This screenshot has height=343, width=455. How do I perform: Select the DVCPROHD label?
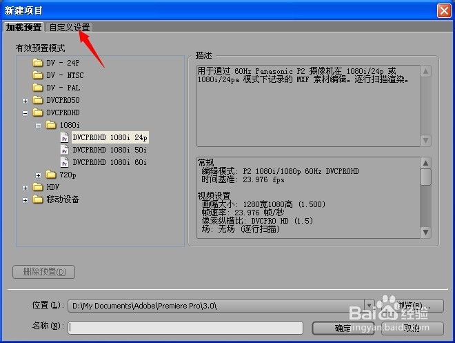point(63,112)
